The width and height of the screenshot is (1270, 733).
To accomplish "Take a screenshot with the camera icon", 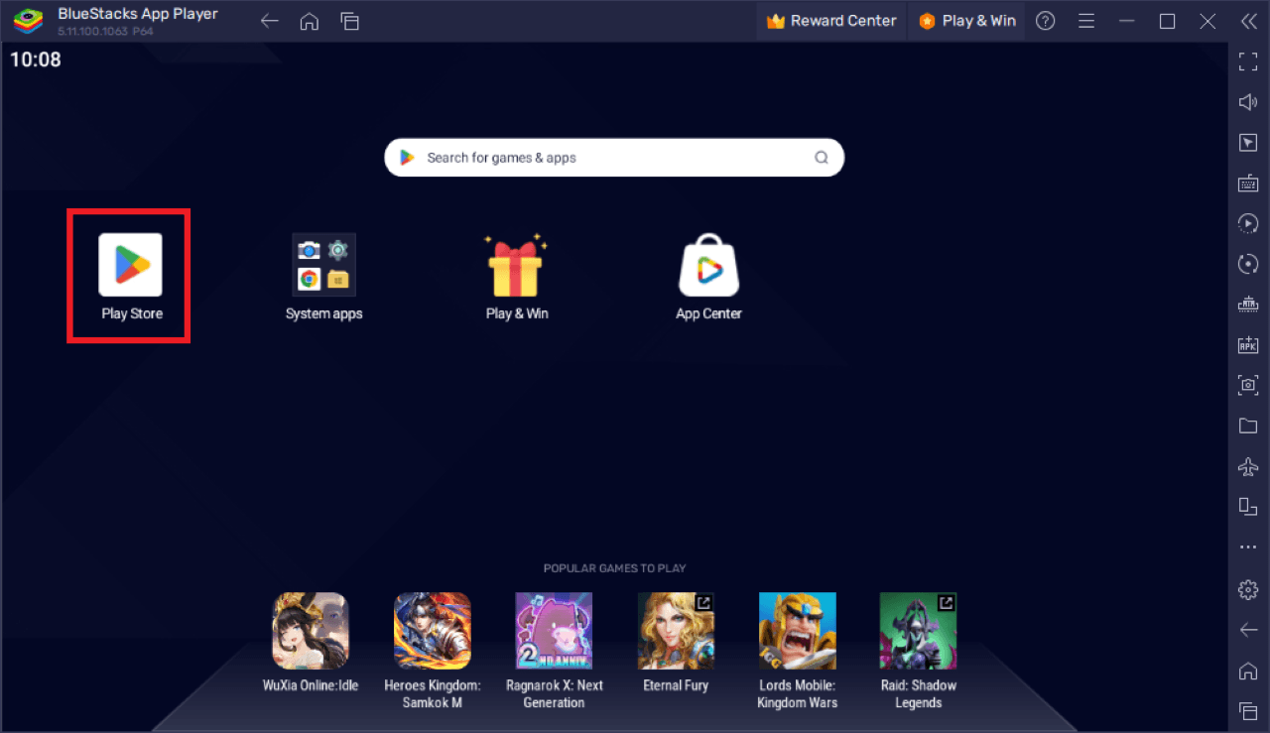I will [x=1248, y=385].
